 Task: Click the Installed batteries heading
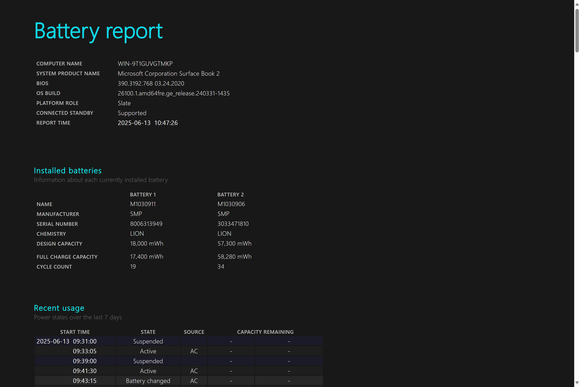(x=68, y=170)
